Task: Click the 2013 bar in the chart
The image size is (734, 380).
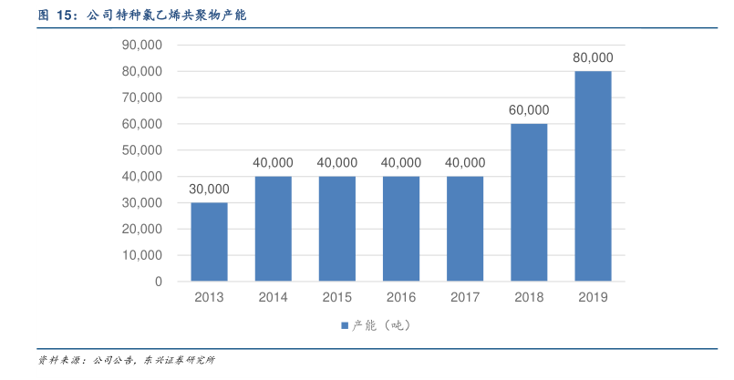Action: coord(209,242)
